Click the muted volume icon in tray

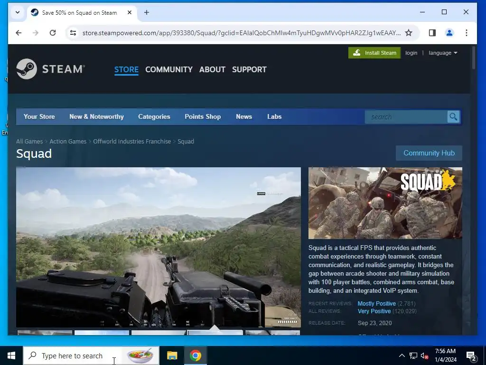[424, 355]
